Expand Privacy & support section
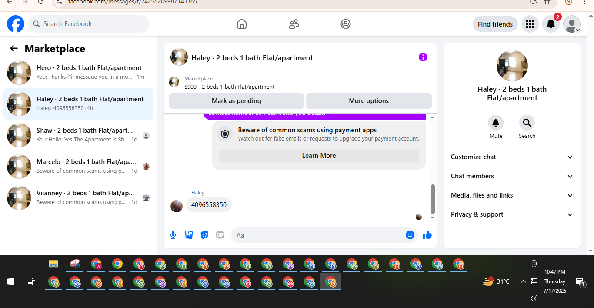594x308 pixels. [512, 214]
